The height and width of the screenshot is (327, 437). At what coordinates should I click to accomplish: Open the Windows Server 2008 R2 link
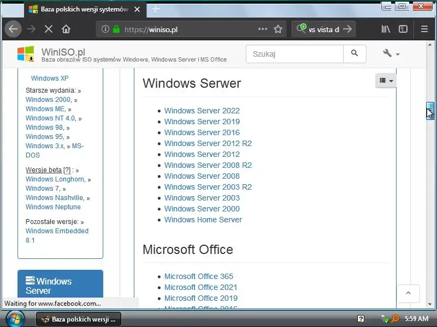(x=208, y=165)
